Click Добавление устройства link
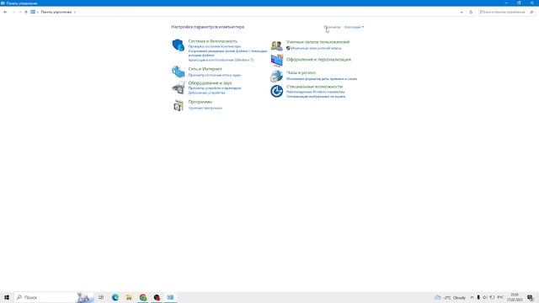 (206, 93)
